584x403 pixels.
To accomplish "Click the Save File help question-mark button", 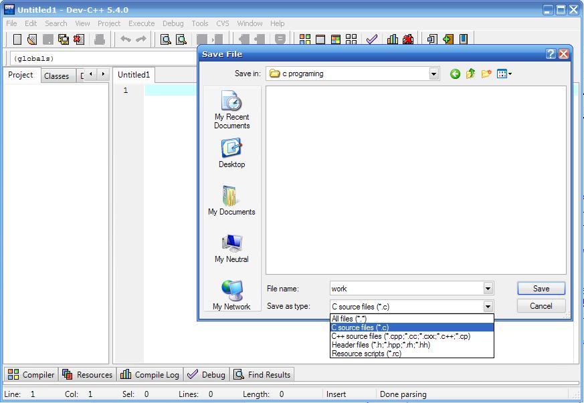I will 551,54.
